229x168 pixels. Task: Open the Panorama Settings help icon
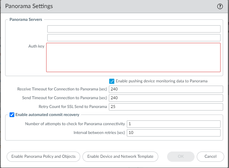point(220,6)
